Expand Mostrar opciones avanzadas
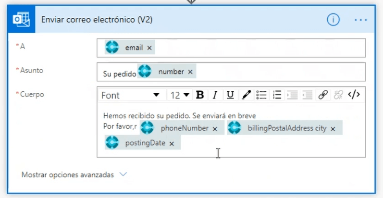 coord(74,175)
